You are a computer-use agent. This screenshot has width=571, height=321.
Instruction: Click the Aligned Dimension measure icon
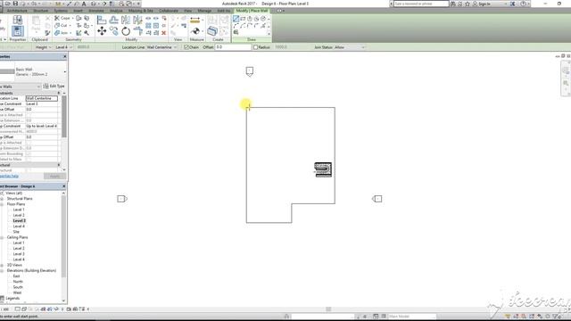coord(195,21)
